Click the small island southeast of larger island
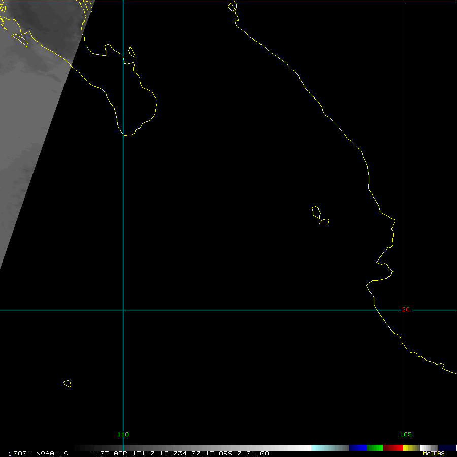Viewport: 457px width, 457px height. click(324, 222)
